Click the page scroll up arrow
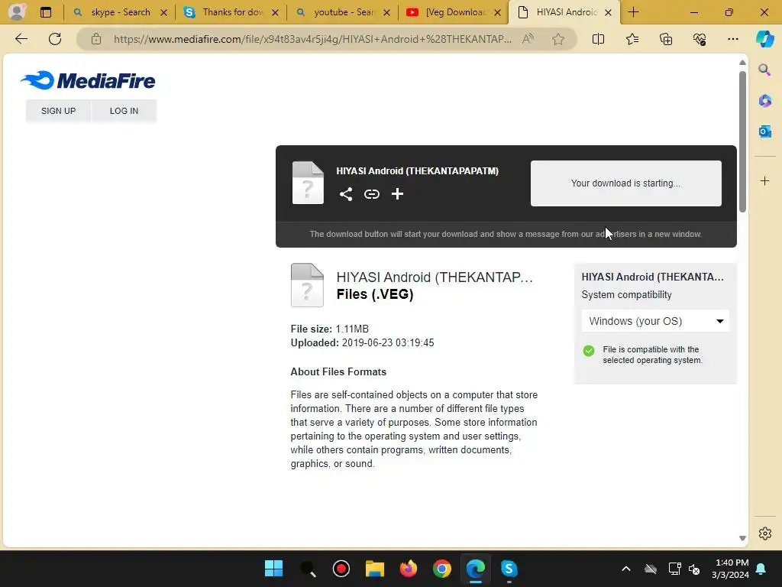 pos(742,63)
